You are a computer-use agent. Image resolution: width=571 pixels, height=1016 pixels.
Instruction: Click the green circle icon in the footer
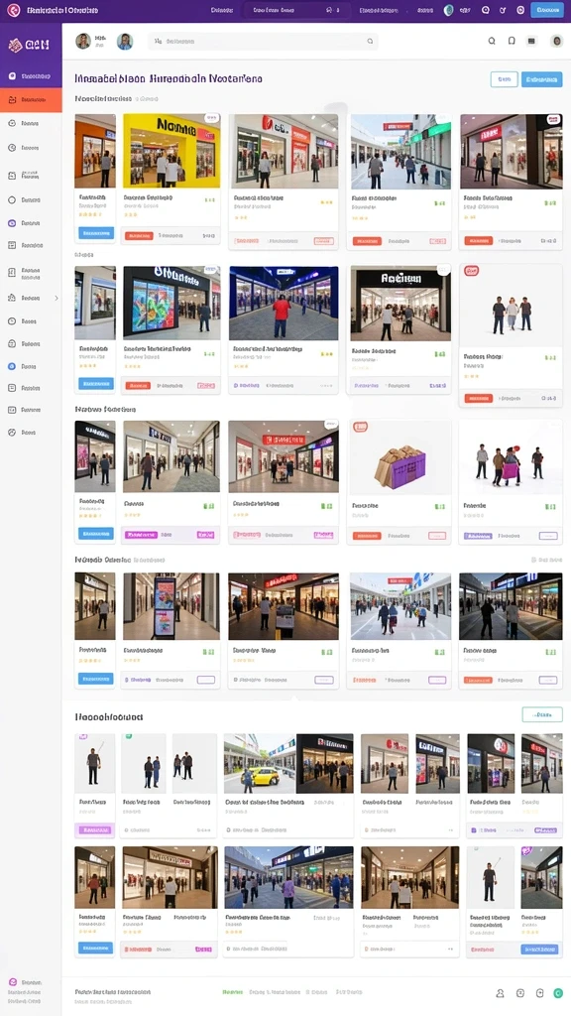click(558, 992)
